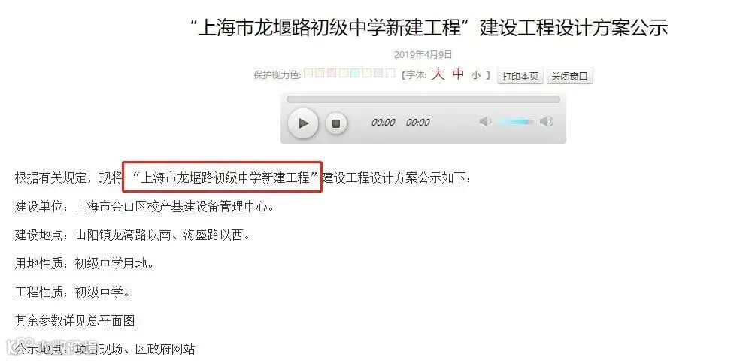The height and width of the screenshot is (361, 752).
Task: Select the light blue eye-protection color swatch
Action: point(355,74)
